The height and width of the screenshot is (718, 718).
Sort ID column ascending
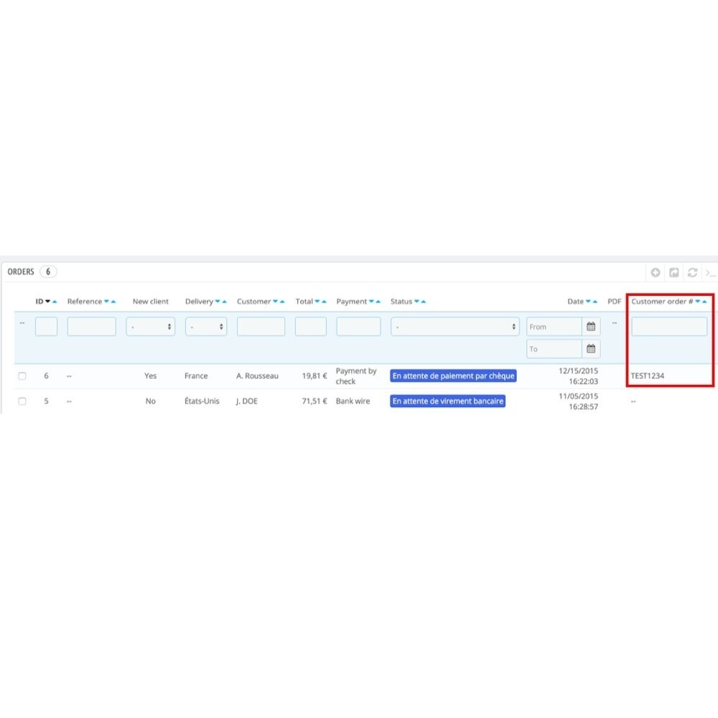tap(55, 302)
